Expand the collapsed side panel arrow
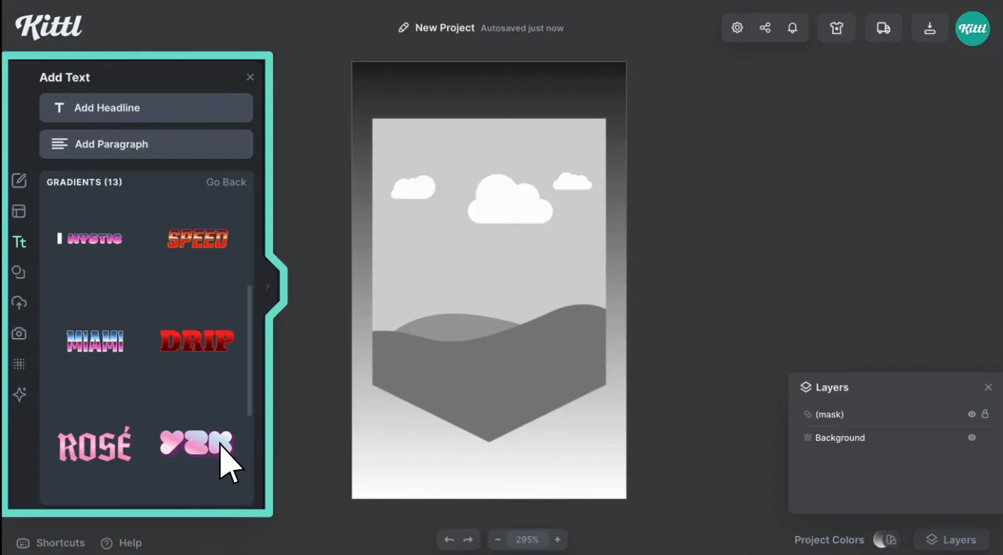The height and width of the screenshot is (555, 1003). tap(268, 286)
